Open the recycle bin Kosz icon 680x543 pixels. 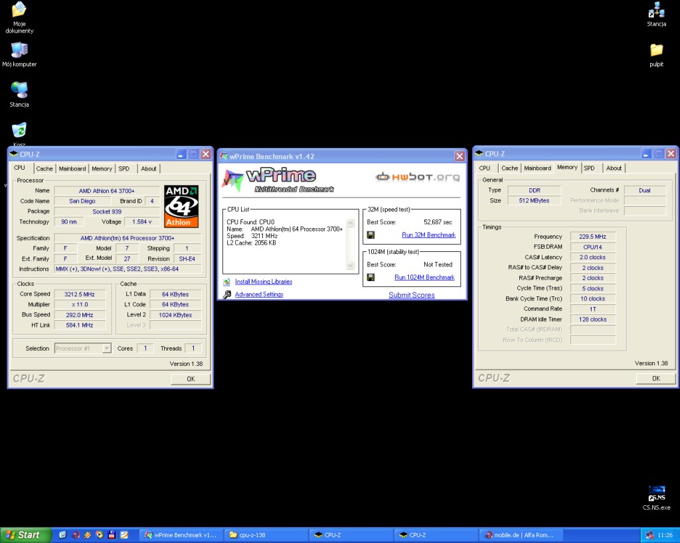(19, 132)
